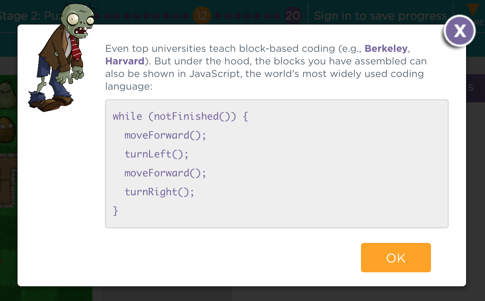The image size is (485, 301).
Task: Click the turnRight(); code line
Action: (x=159, y=192)
